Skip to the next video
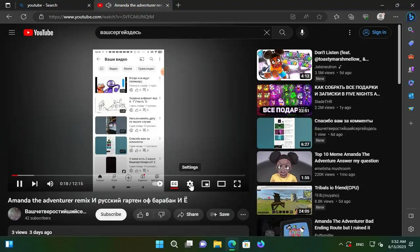Image resolution: width=420 pixels, height=252 pixels. coord(35,184)
